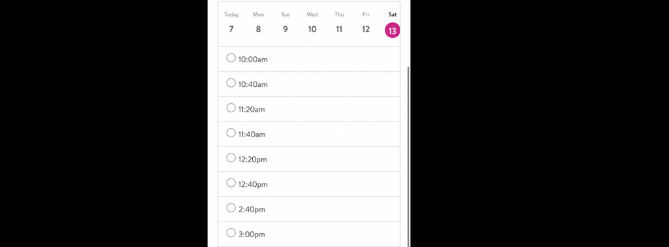Open Wed 10 in the date picker

[312, 23]
